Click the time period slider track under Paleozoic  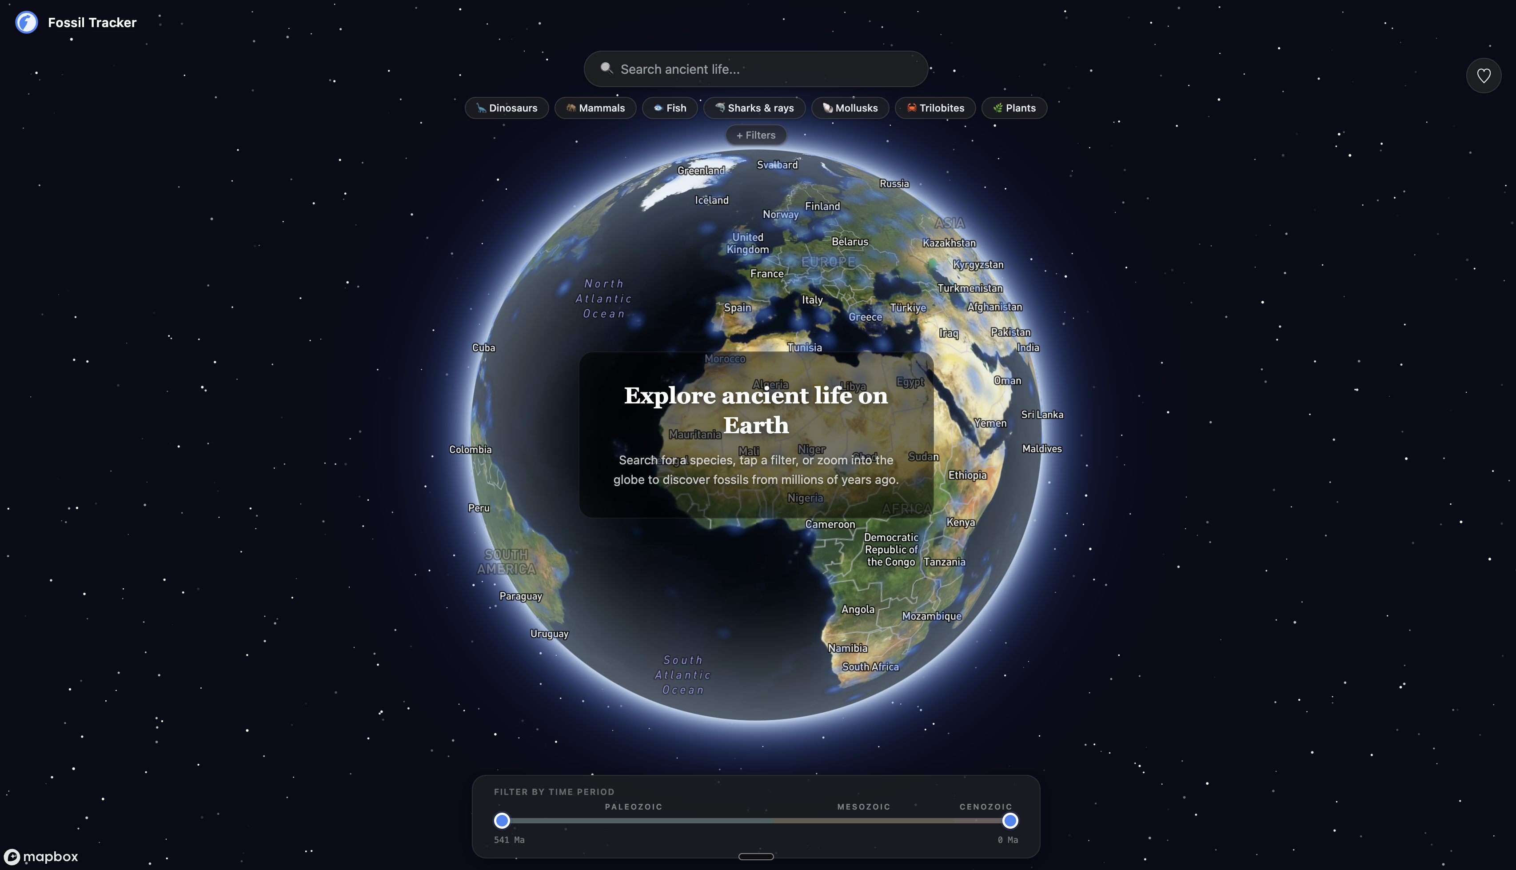634,820
